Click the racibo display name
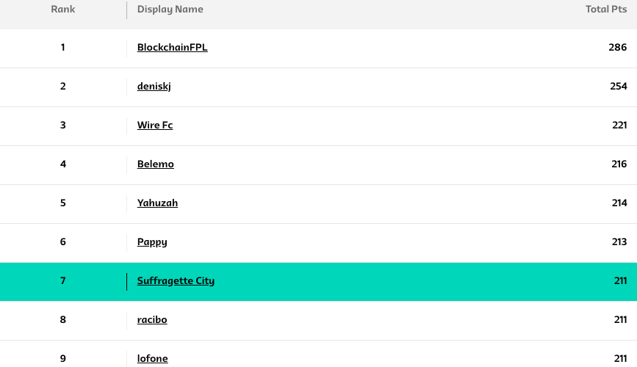Screen dimensions: 637x367 [152, 320]
